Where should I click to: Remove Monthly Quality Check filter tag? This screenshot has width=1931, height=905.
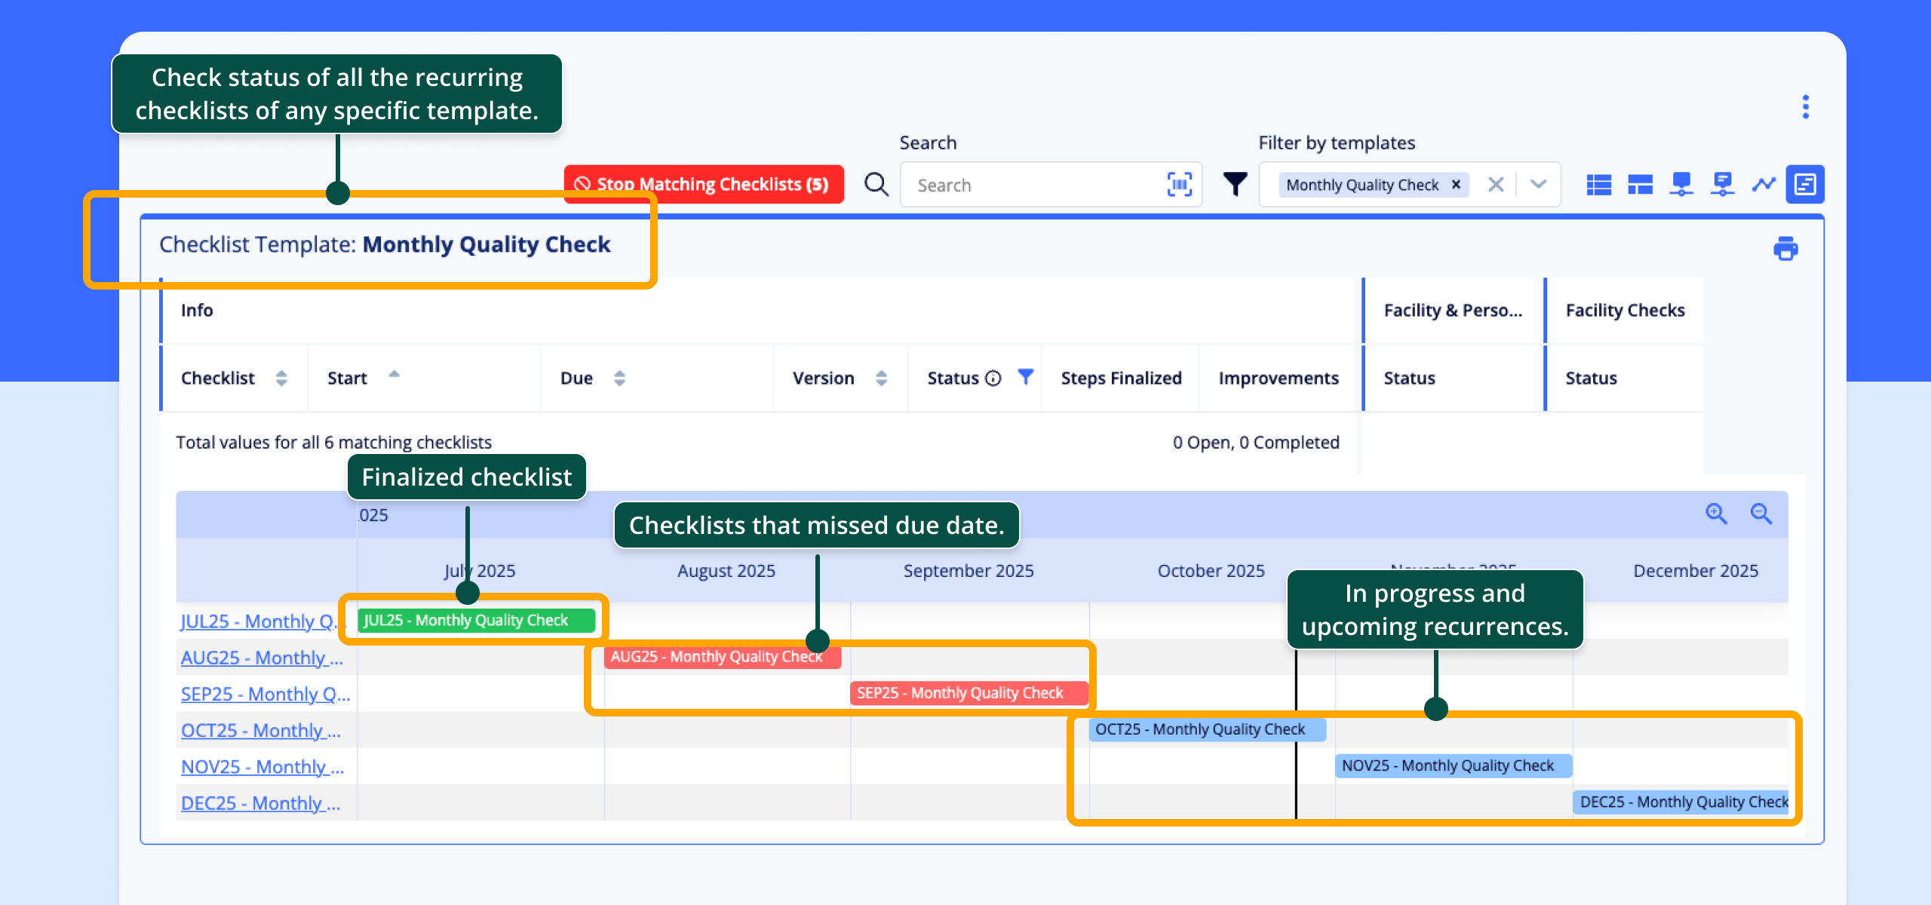click(x=1456, y=184)
